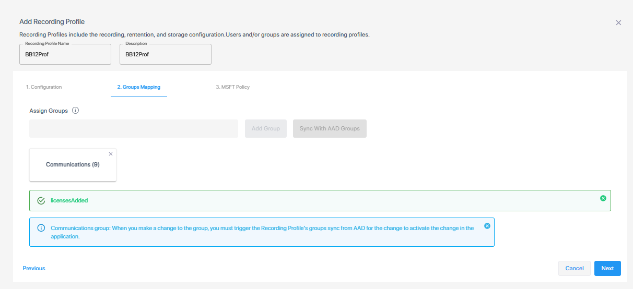Click the licensesAdded notification text
This screenshot has height=289, width=633.
pos(69,200)
